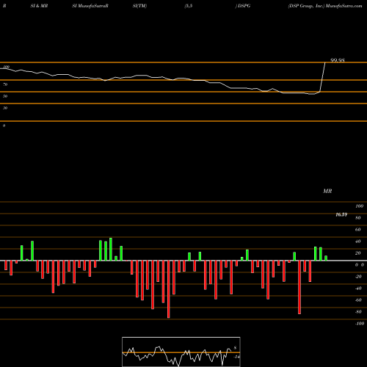367x367 pixels.
Task: Click the 100 axis label of MR chart
Action: point(360,206)
